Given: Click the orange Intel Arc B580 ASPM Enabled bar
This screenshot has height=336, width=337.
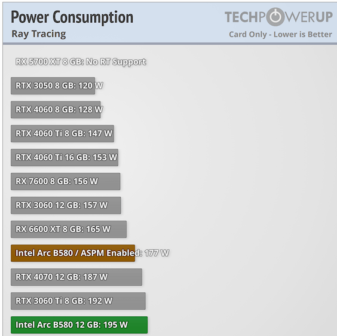Looking at the screenshot, I should (73, 253).
